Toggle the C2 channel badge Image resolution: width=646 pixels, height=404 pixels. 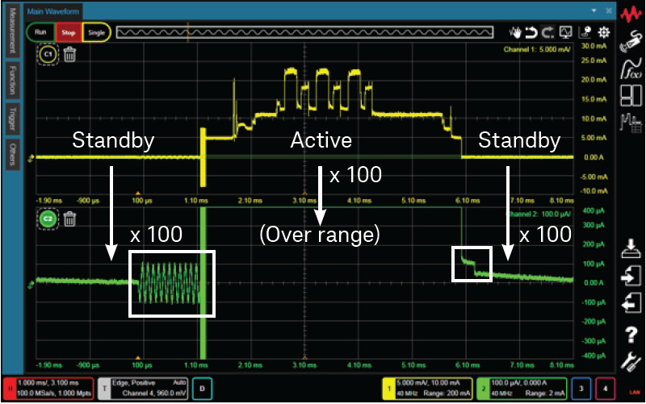[48, 218]
